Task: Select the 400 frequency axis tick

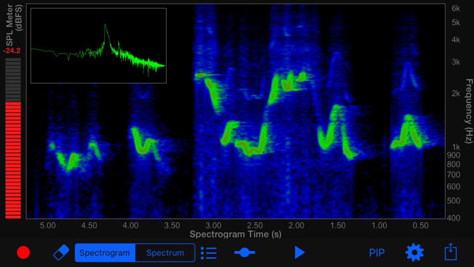Action: pyautogui.click(x=453, y=218)
